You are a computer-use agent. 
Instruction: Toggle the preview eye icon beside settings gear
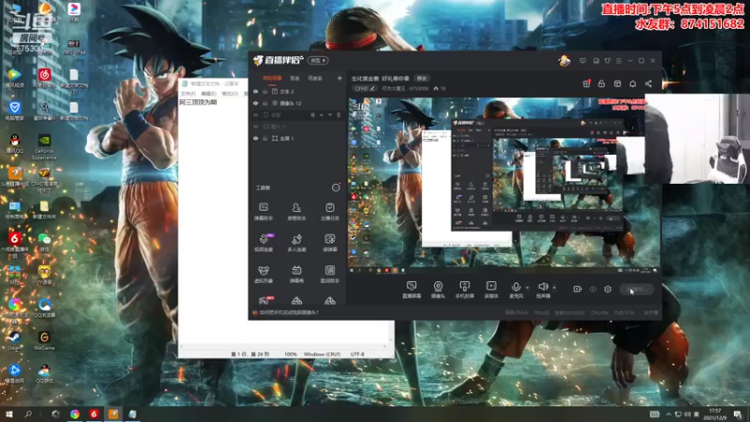point(592,289)
